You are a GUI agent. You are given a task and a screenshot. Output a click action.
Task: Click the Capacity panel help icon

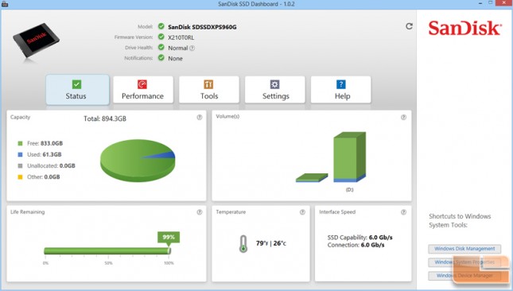click(200, 117)
